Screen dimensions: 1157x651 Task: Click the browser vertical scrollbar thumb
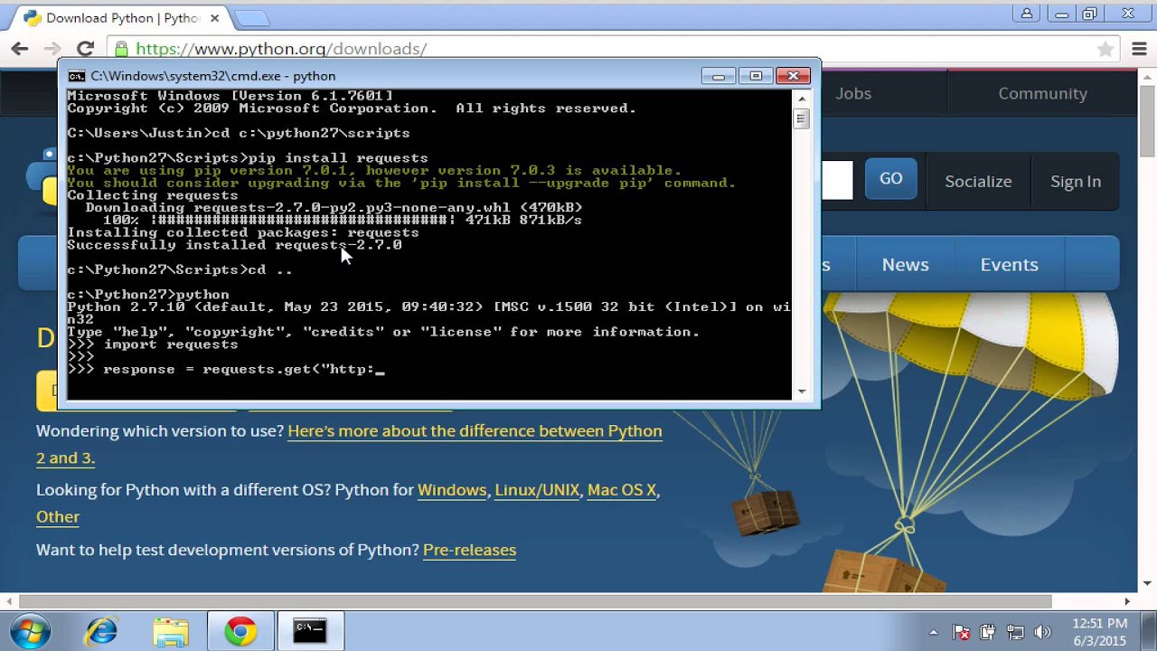pos(1147,120)
